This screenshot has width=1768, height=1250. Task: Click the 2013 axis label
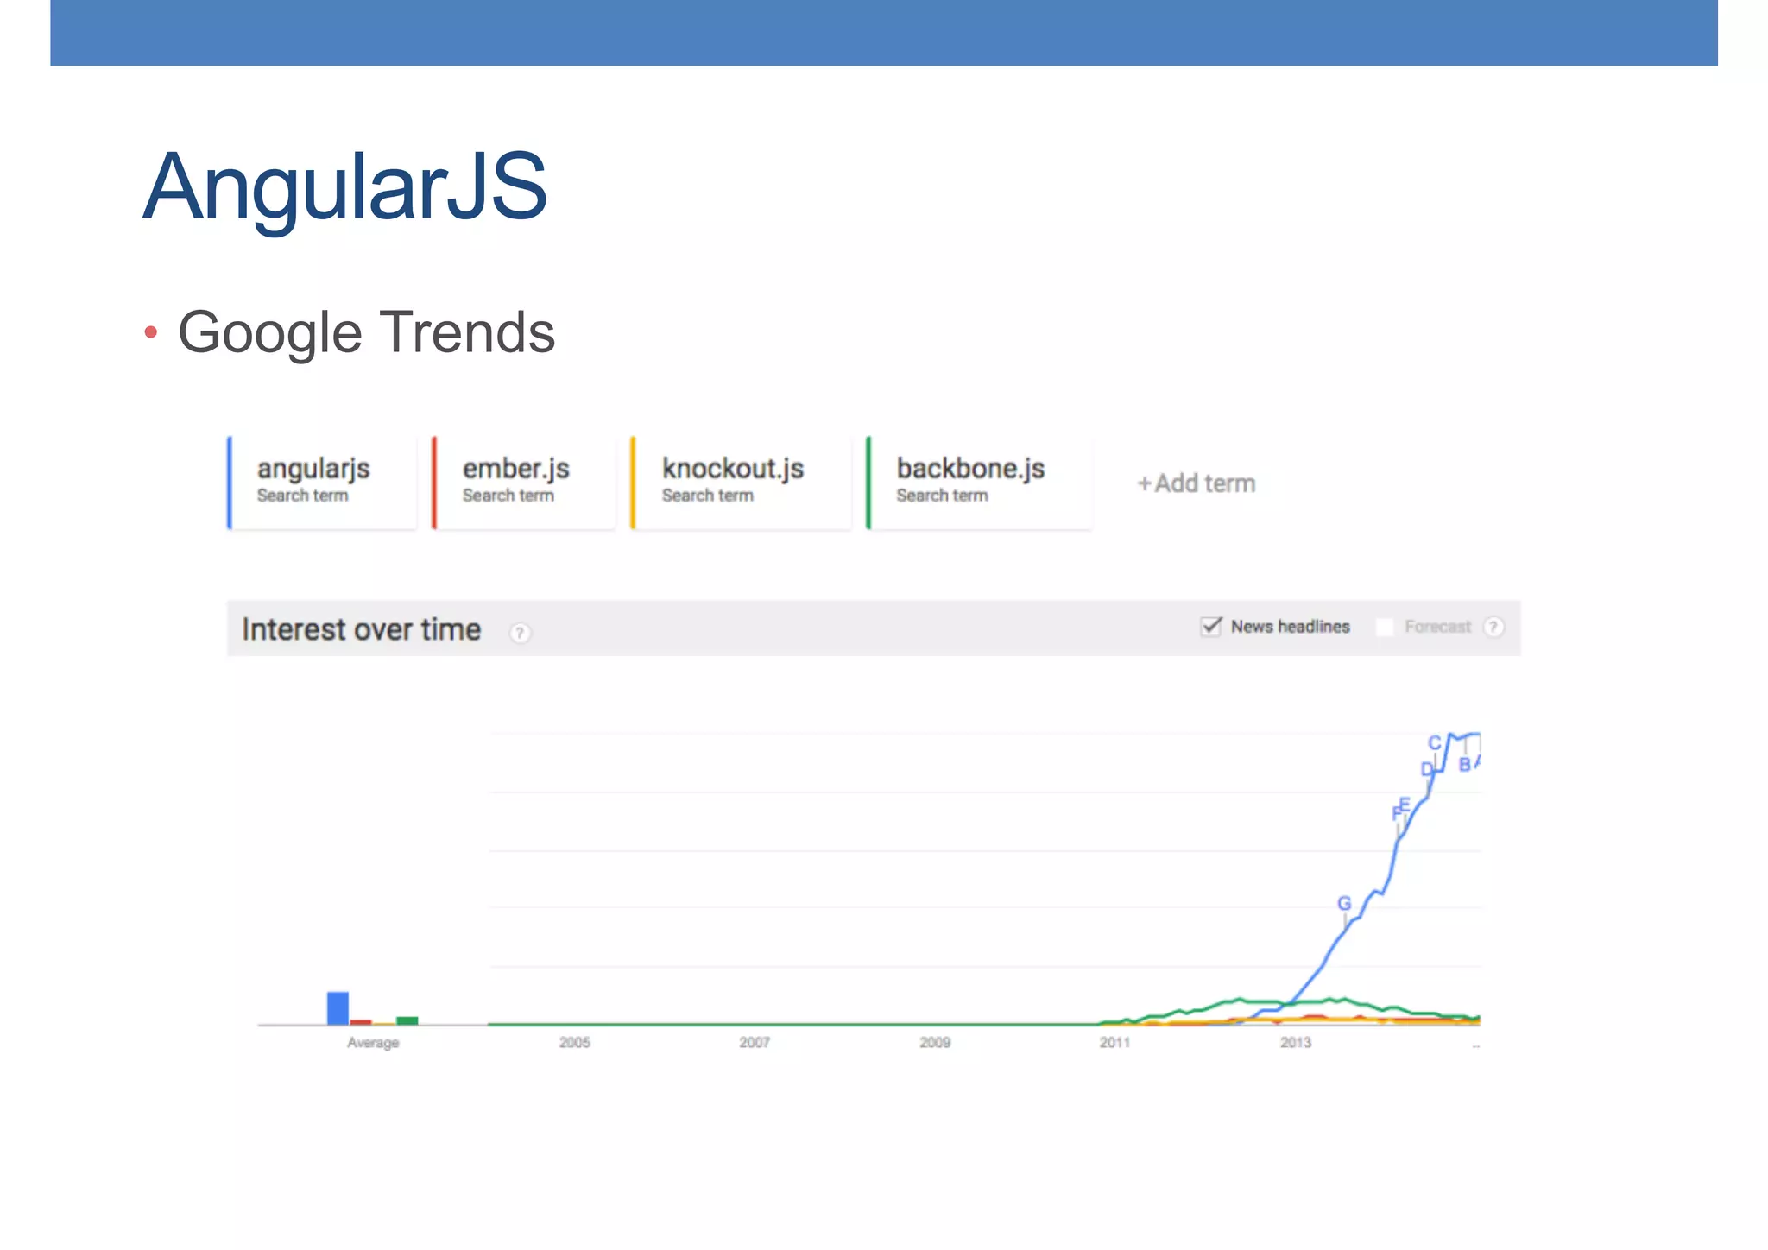[1295, 1043]
